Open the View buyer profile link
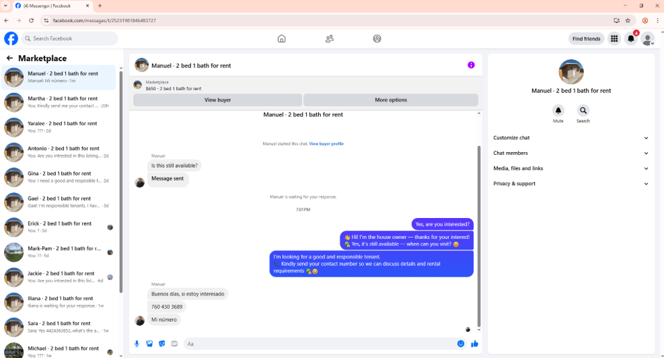Viewport: 664px width, 358px height. click(326, 143)
